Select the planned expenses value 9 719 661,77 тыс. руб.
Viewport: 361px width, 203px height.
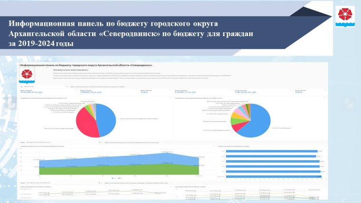(x=185, y=92)
